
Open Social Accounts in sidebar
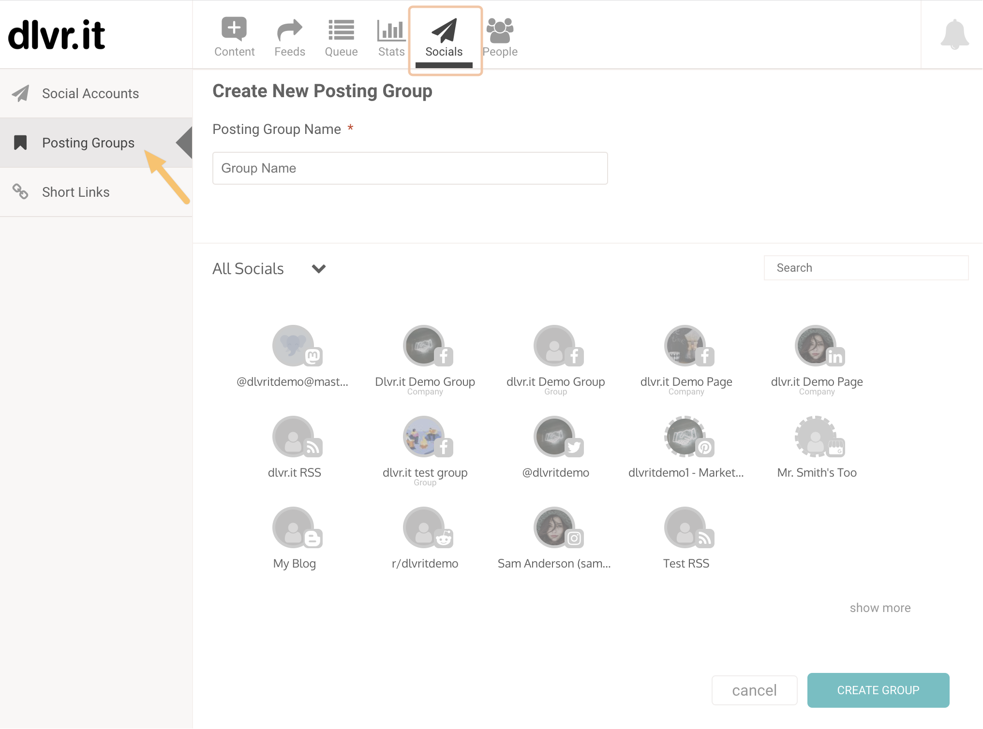point(96,93)
